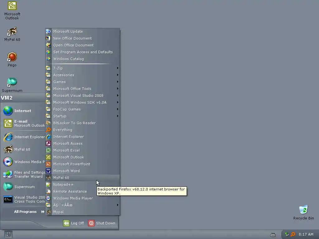Click the Log Off button
319x239 pixels.
click(74, 223)
